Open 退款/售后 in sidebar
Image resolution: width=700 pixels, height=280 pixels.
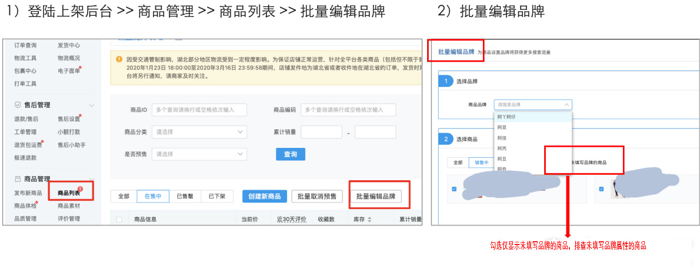coord(26,119)
